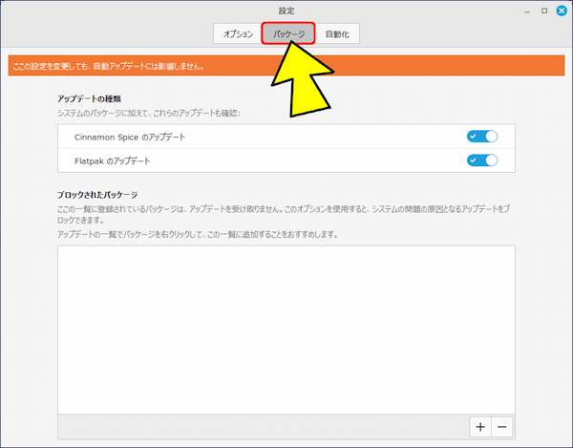The height and width of the screenshot is (448, 573).
Task: Close the 設定 window
Action: point(561,11)
